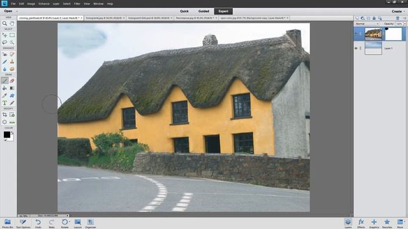
Task: Open the Photo Bin
Action: tap(8, 223)
